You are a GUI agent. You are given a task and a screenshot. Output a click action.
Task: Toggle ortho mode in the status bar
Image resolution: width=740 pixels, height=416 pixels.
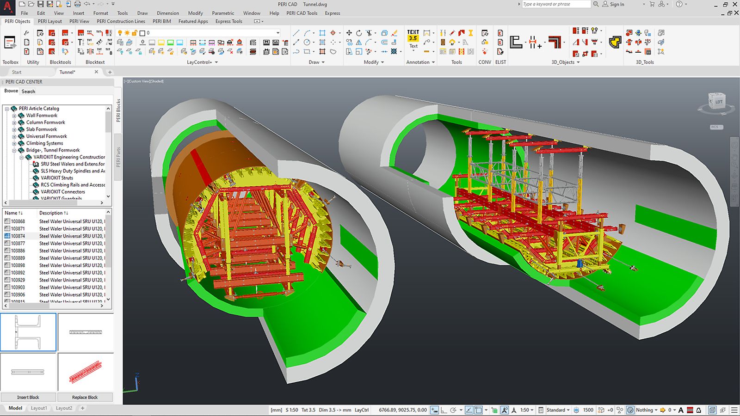tap(444, 410)
